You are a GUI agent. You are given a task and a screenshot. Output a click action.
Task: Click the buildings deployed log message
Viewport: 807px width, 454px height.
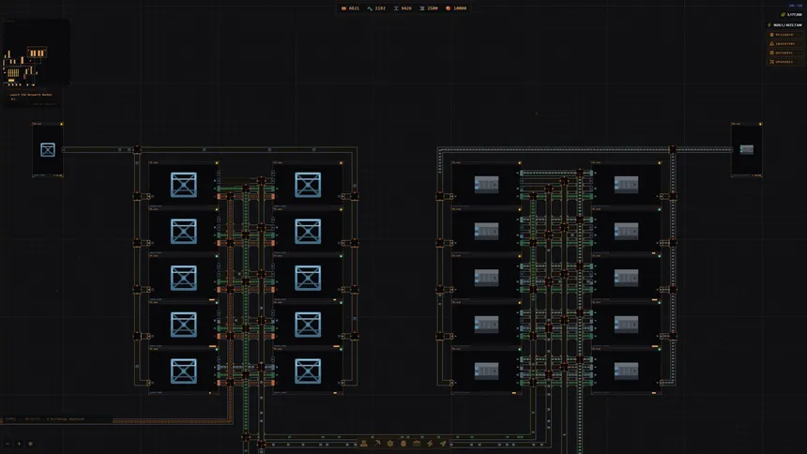(45, 419)
